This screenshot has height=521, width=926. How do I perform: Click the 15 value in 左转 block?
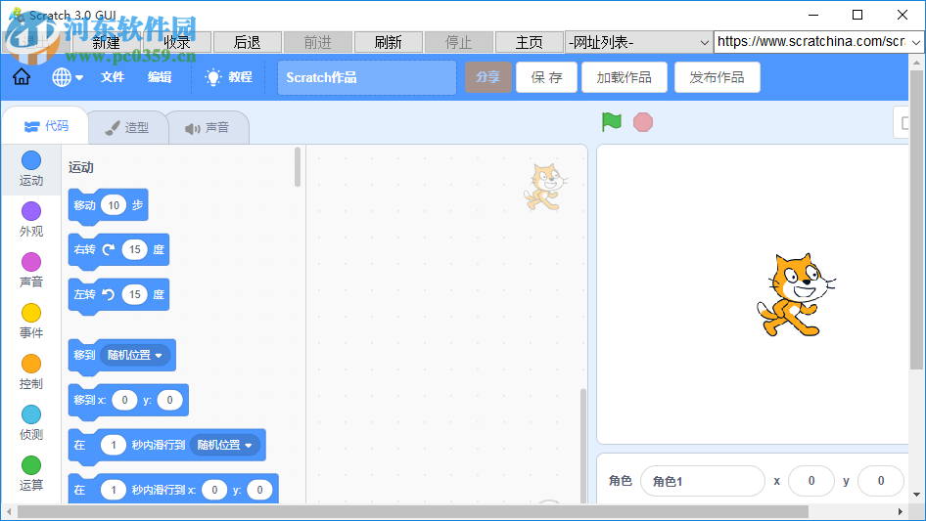(135, 294)
